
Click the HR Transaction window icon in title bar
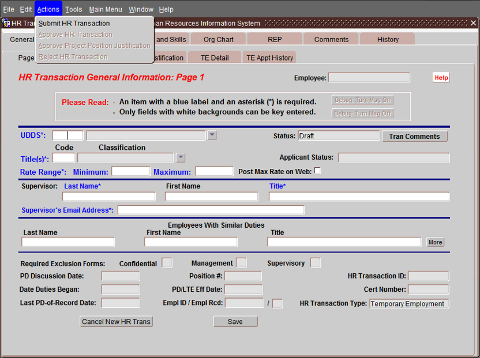point(6,23)
